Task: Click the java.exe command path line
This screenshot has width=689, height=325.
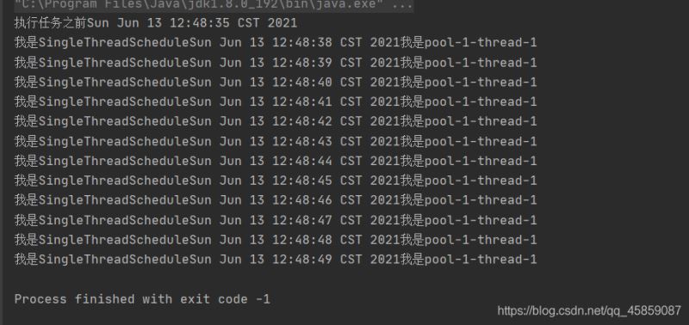Action: [214, 5]
